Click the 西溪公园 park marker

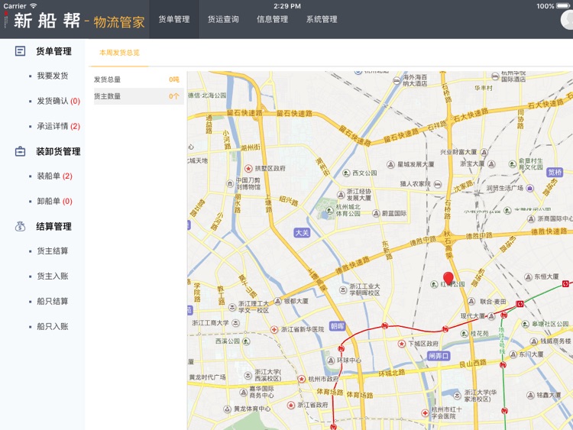pos(246,341)
